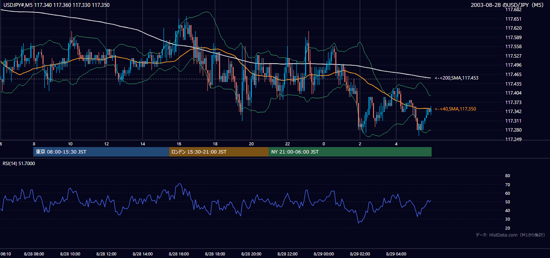
Task: Select the ロンドン 15:30-21:00 JST session bar
Action: [219, 152]
